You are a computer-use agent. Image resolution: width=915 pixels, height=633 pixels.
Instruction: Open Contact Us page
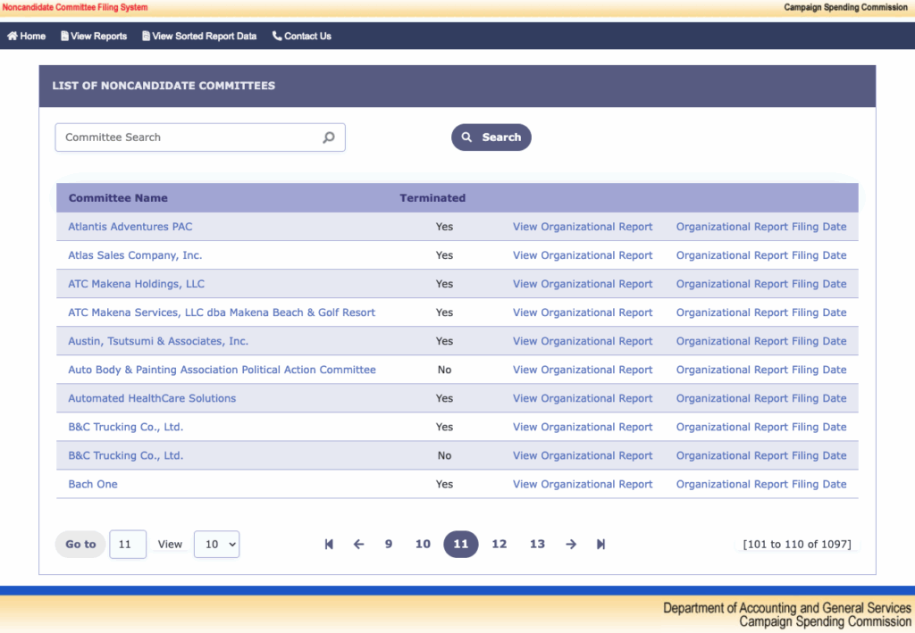point(302,37)
